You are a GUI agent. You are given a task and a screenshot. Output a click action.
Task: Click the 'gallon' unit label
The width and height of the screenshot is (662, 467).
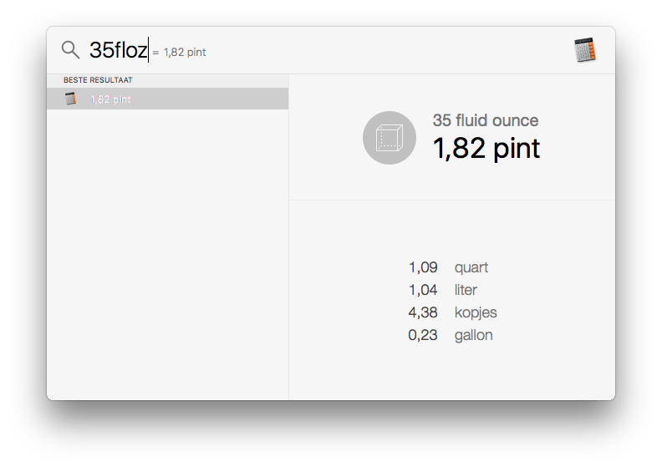[473, 335]
